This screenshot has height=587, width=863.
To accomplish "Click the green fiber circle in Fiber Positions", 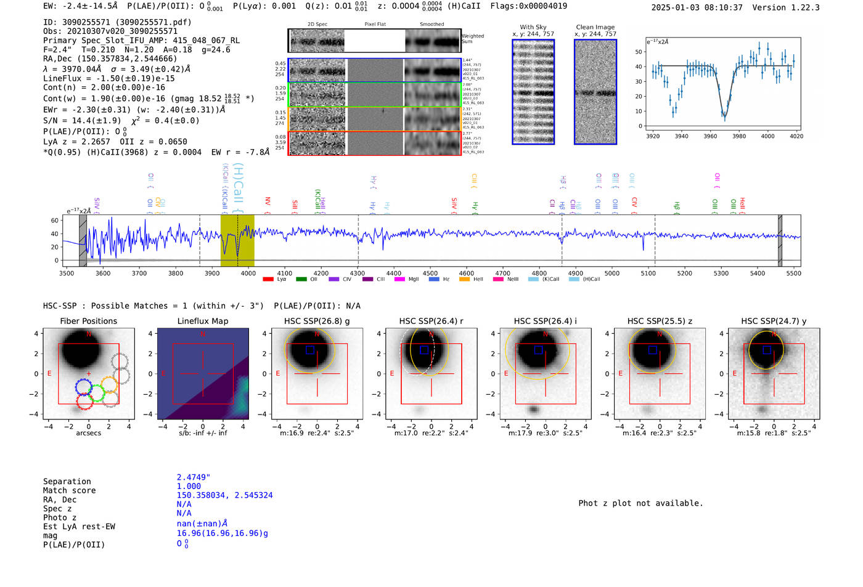I will click(x=96, y=393).
